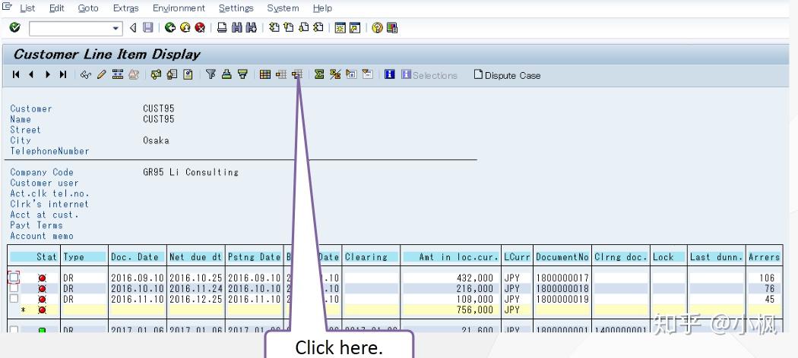Click the green Enter checkmark icon

14,27
